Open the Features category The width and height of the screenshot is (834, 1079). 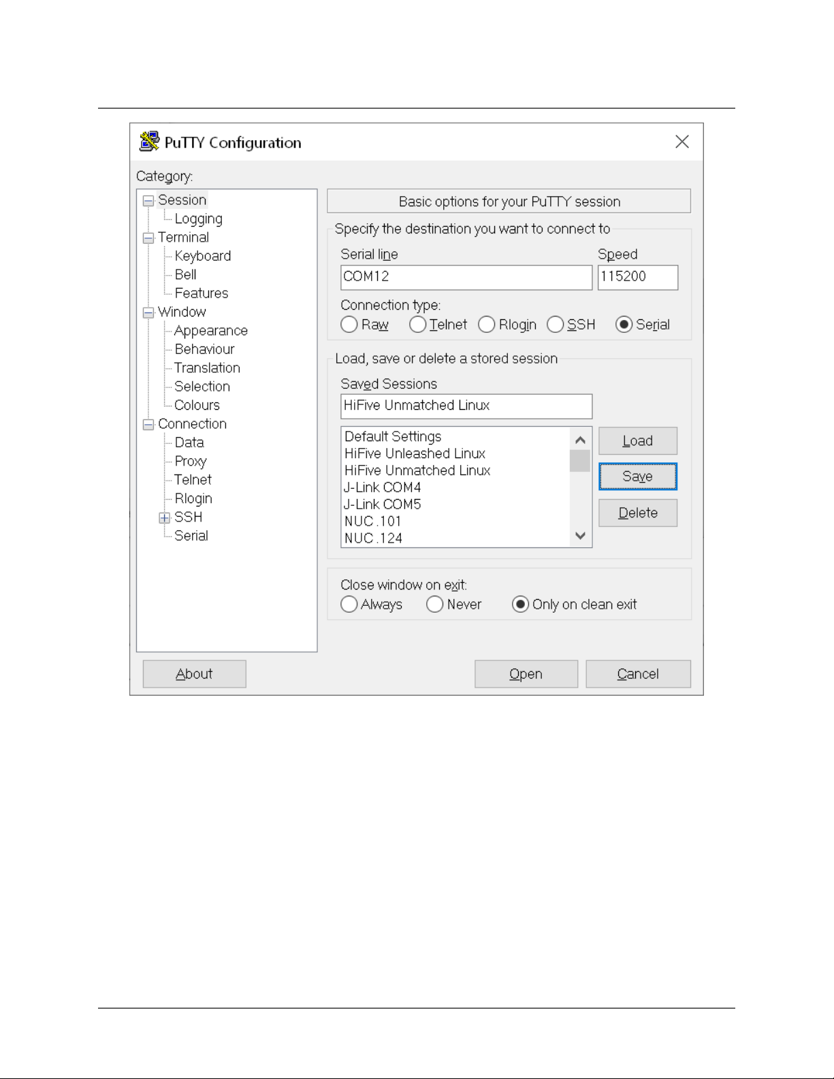click(x=201, y=293)
